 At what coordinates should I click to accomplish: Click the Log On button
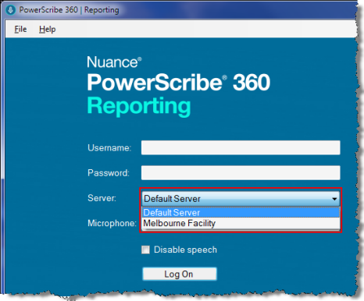(x=180, y=274)
